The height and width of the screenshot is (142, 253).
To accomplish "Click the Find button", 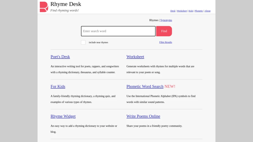I will pyautogui.click(x=164, y=31).
